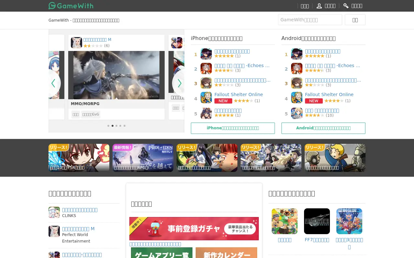This screenshot has height=258, width=414.
Task: Open the red pre-registration gacha banner
Action: tap(194, 229)
